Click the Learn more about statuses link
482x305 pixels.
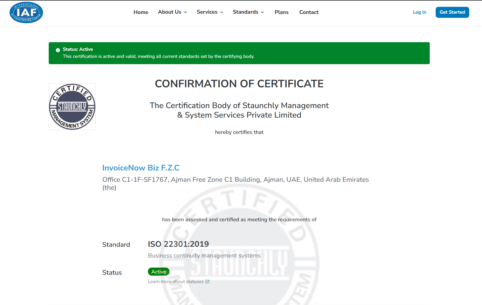coord(176,282)
